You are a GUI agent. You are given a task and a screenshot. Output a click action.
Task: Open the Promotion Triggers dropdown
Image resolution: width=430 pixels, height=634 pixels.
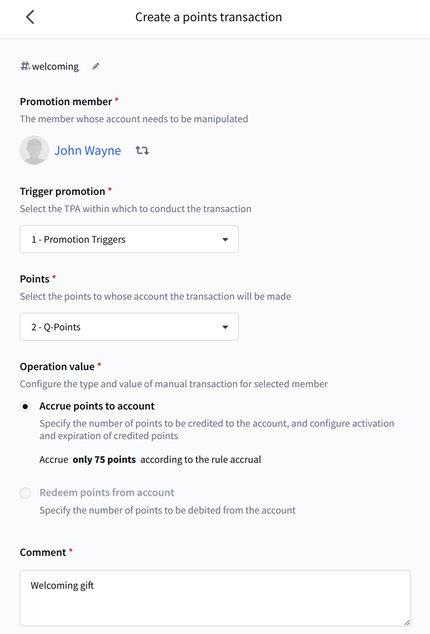(x=129, y=239)
